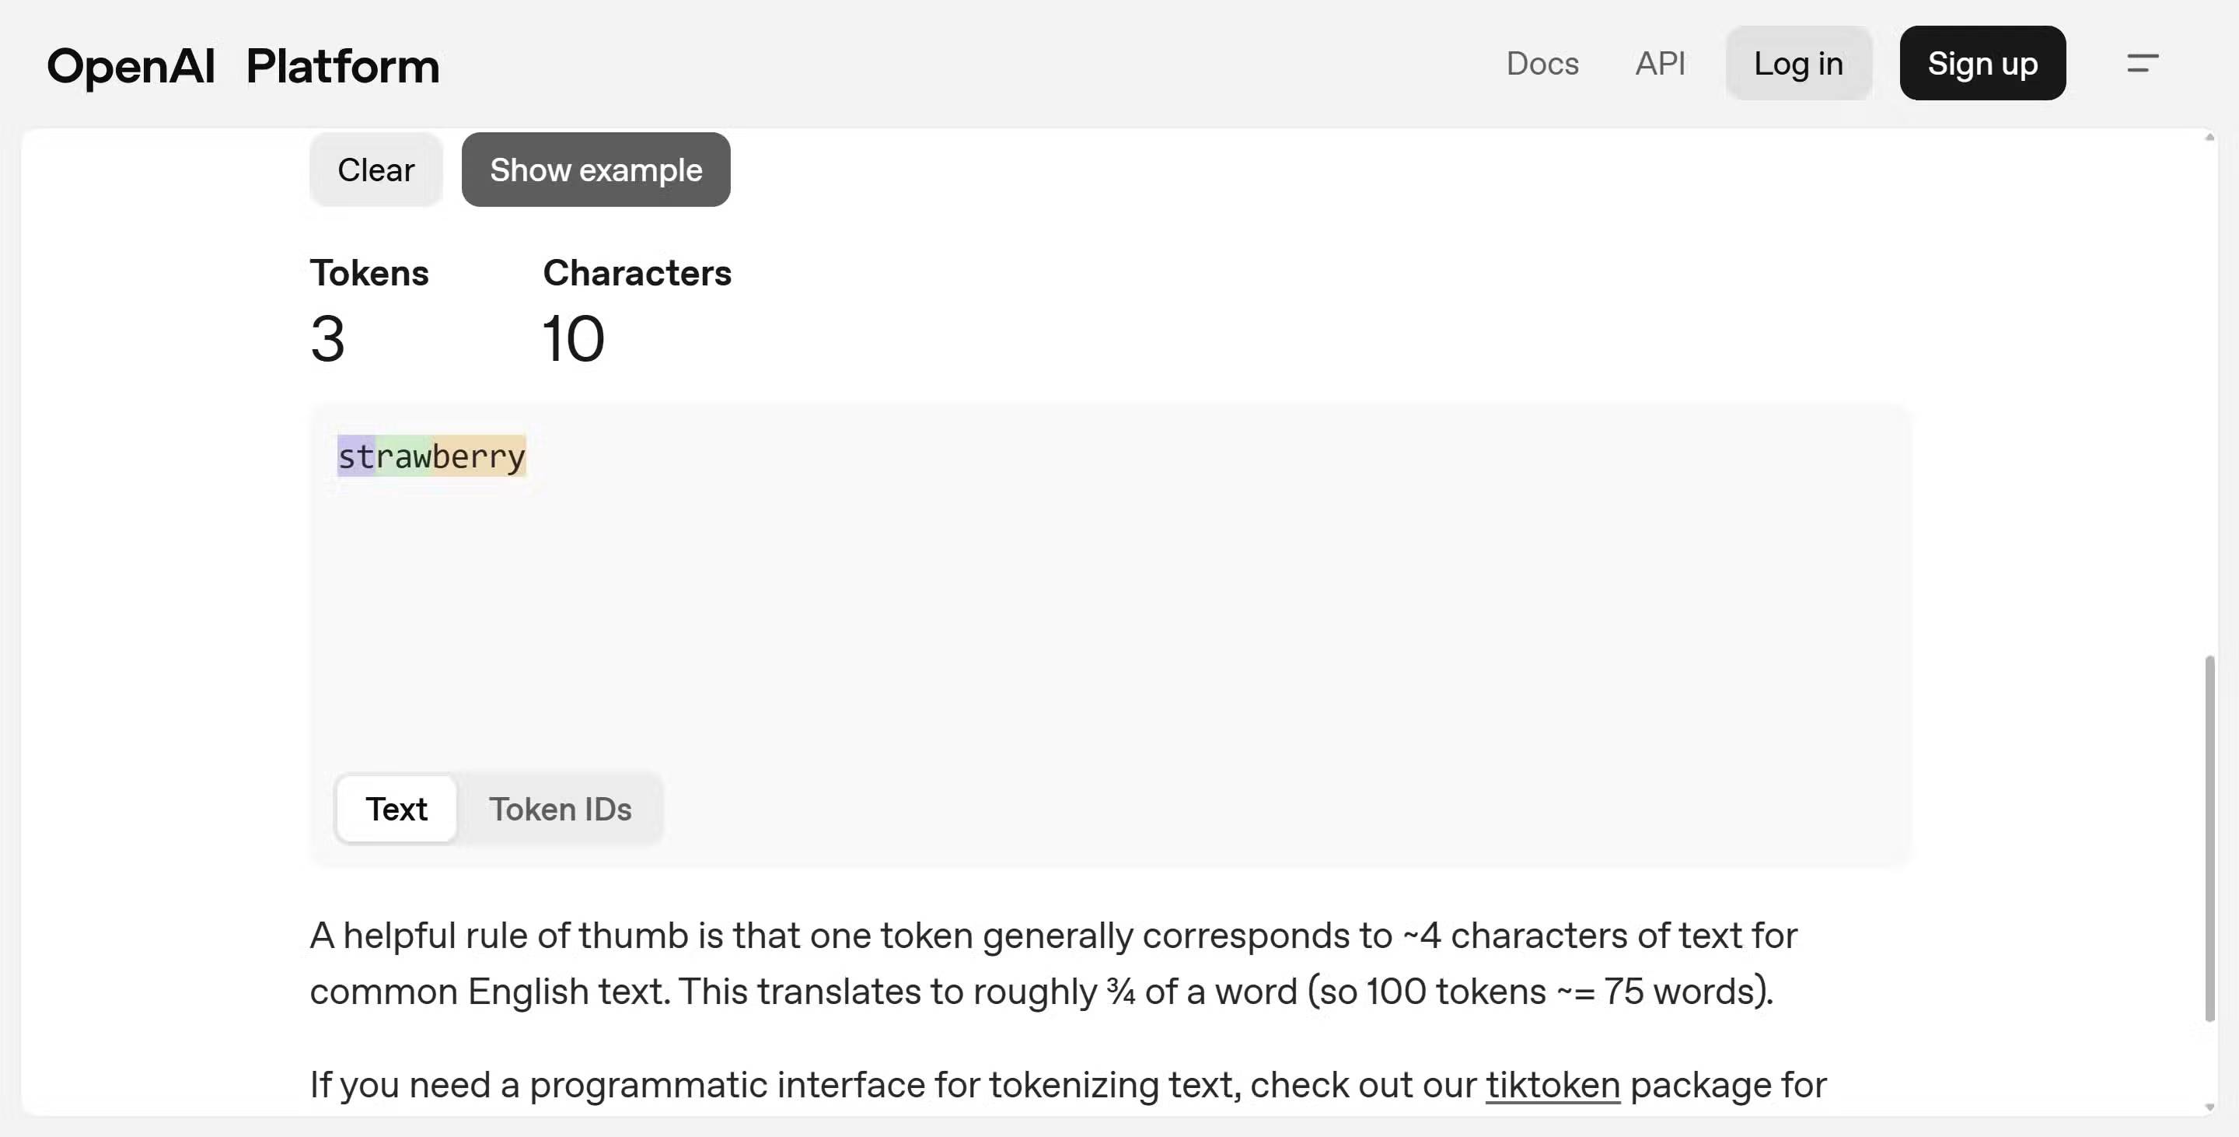The width and height of the screenshot is (2239, 1137).
Task: Open the API navigation item
Action: point(1660,64)
